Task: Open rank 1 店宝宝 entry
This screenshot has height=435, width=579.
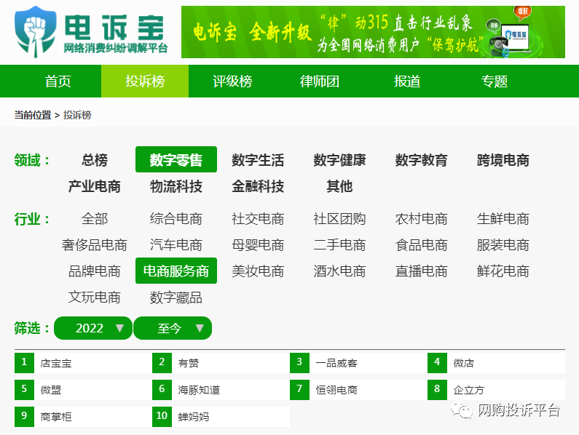Action: 83,363
